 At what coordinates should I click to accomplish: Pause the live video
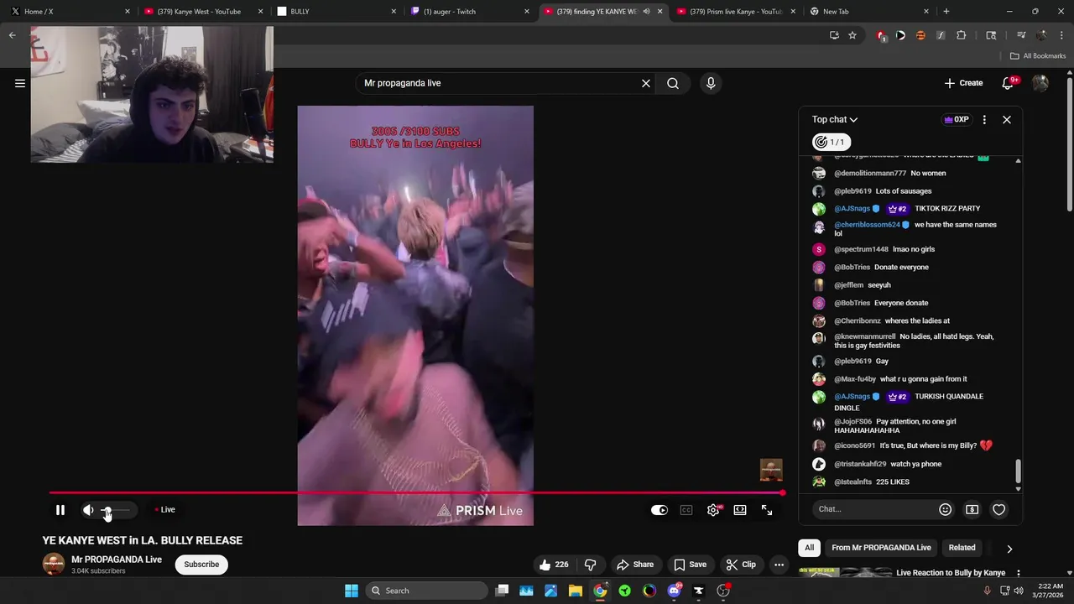pos(60,510)
